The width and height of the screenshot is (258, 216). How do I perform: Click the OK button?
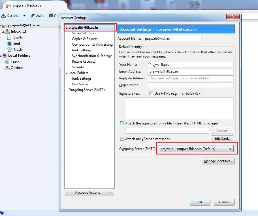[200, 202]
